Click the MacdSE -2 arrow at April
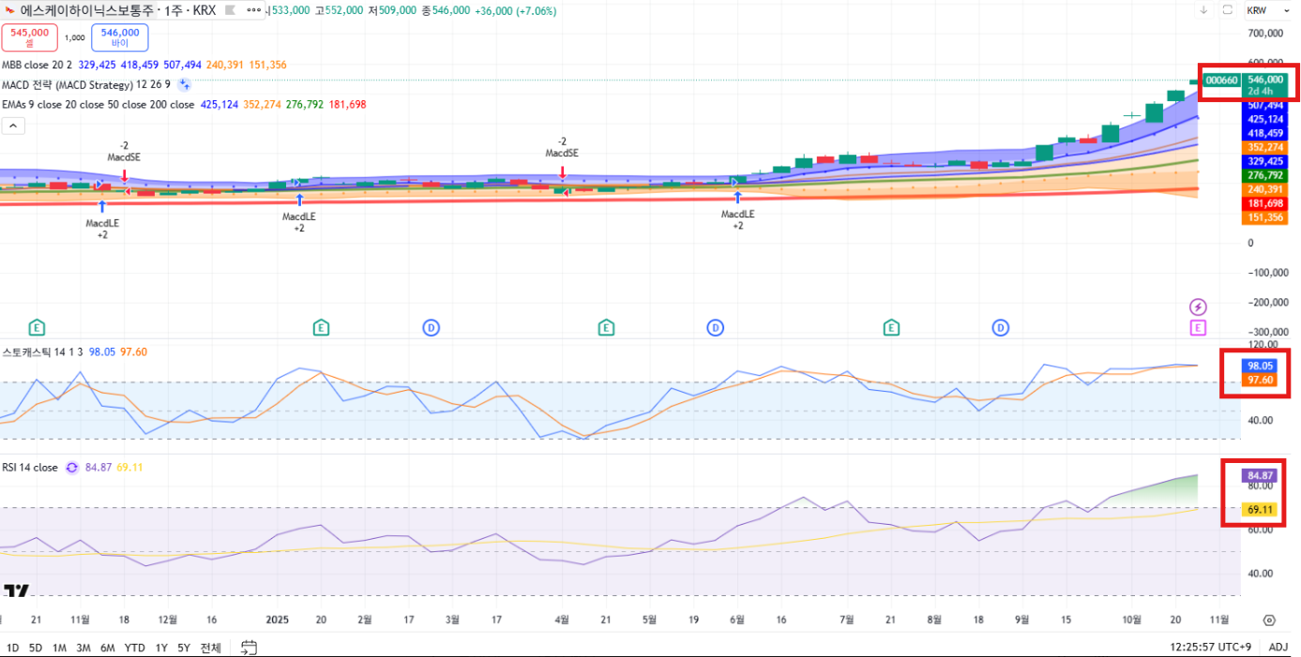 (x=562, y=172)
